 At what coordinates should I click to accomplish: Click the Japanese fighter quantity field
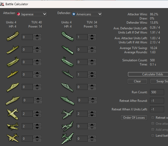[x=27, y=114]
